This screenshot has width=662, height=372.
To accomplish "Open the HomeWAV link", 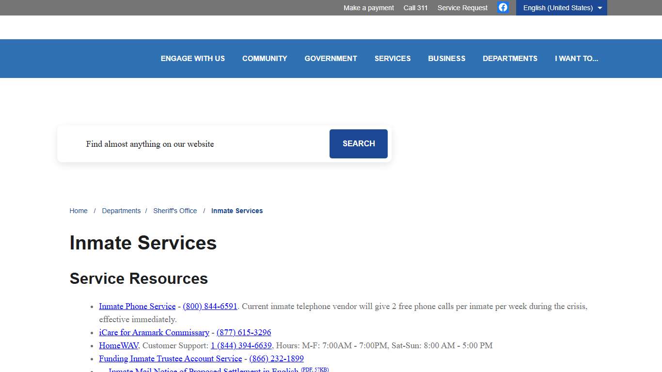I will 118,345.
